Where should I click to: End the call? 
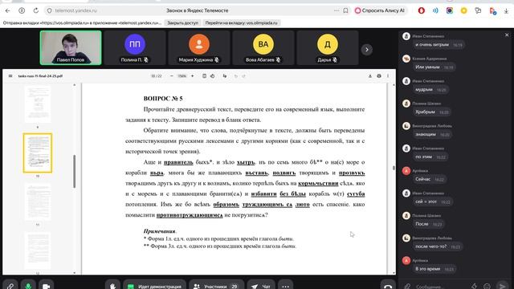(x=388, y=287)
